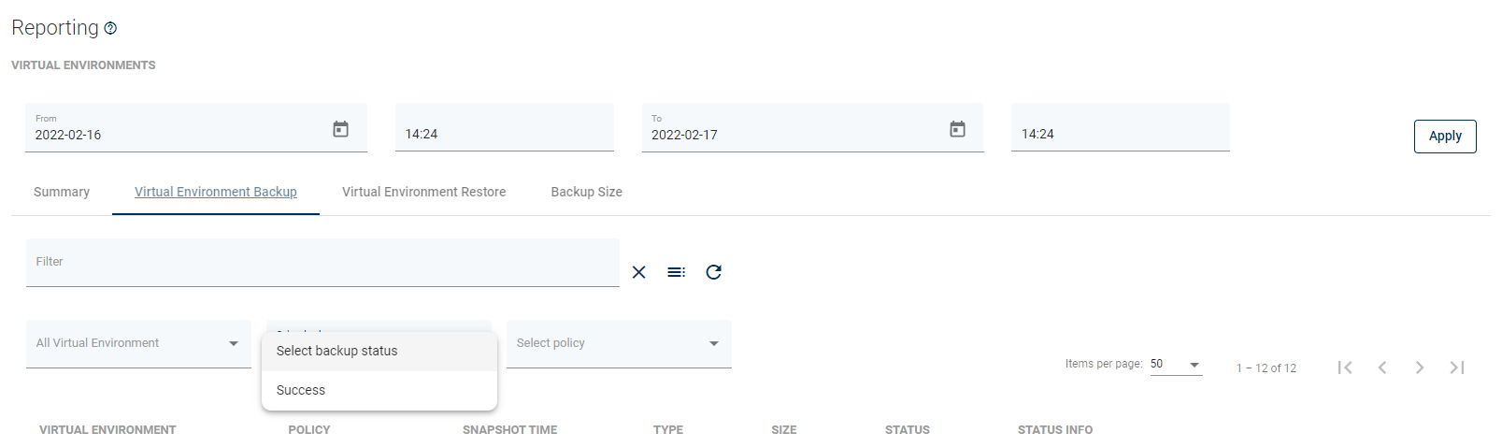
Task: Focus the Filter text field
Action: pos(322,263)
